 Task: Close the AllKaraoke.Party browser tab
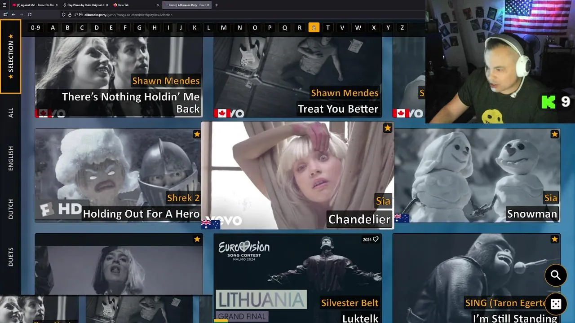[208, 5]
